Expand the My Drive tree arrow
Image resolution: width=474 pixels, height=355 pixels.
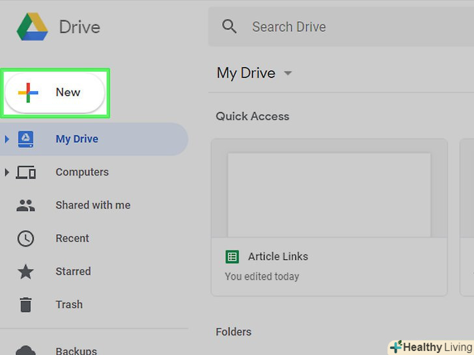[x=7, y=139]
